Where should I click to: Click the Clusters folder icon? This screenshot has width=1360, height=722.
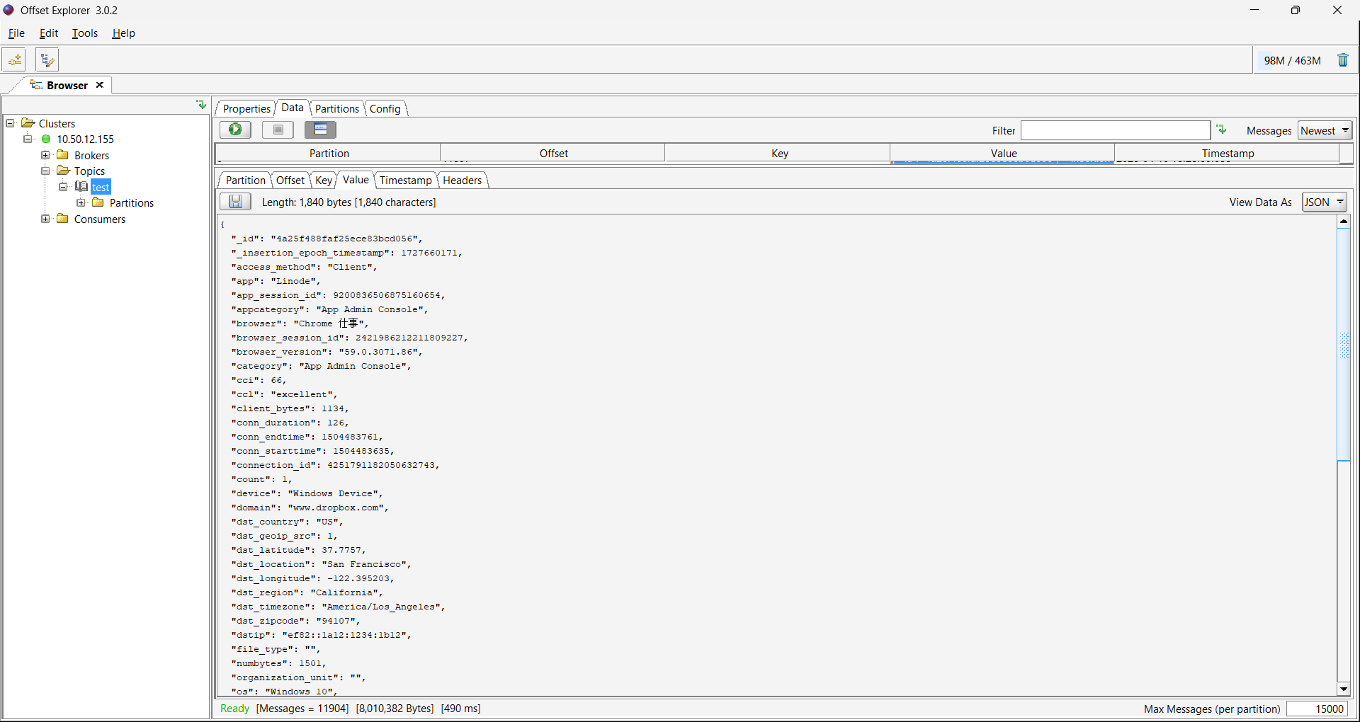[x=28, y=123]
